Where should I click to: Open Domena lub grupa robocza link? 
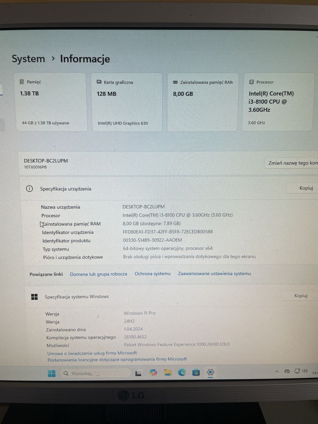click(98, 274)
